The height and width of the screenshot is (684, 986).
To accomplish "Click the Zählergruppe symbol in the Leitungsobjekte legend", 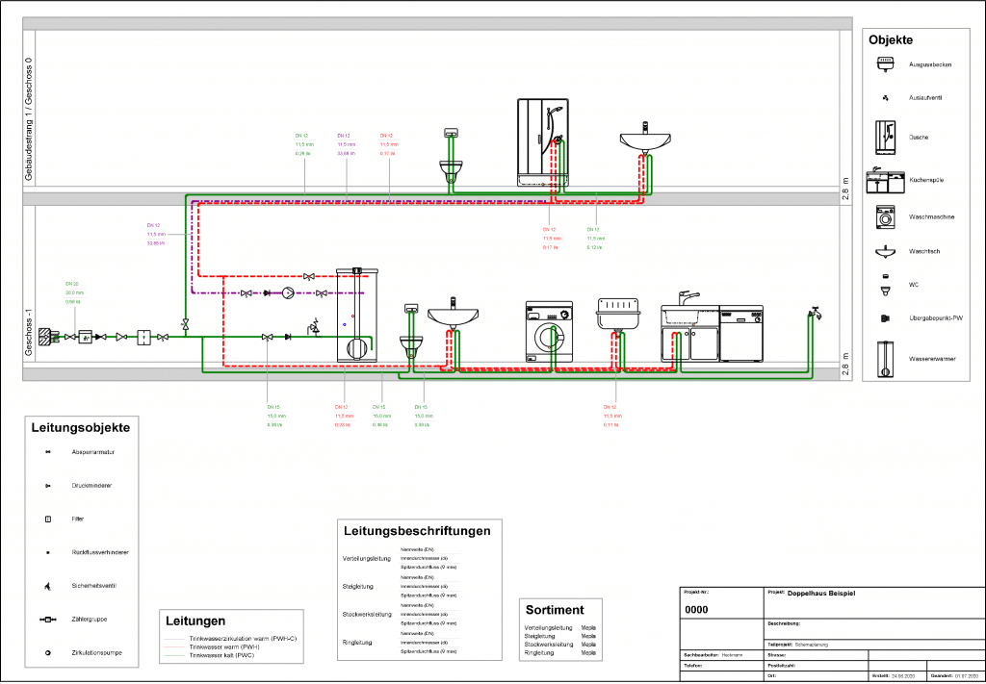I will click(x=48, y=620).
